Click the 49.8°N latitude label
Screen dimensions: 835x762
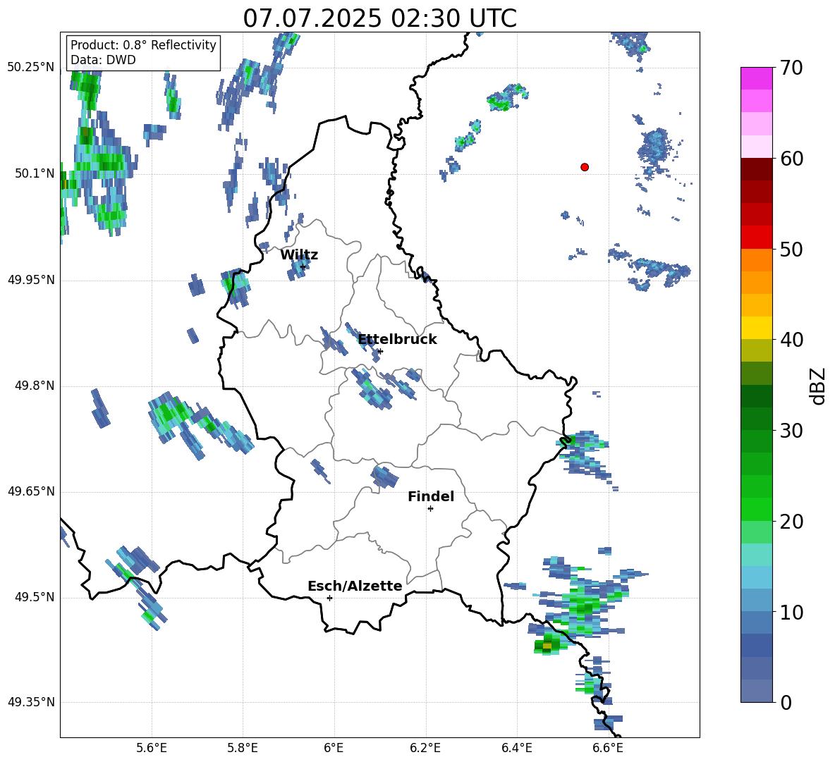click(x=34, y=386)
